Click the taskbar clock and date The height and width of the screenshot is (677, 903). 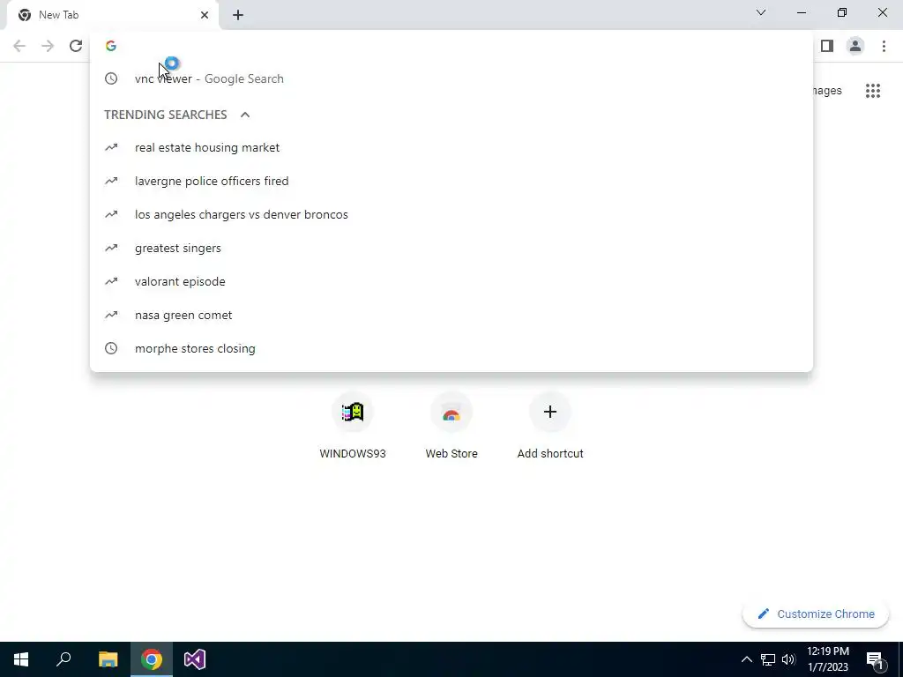(x=827, y=659)
